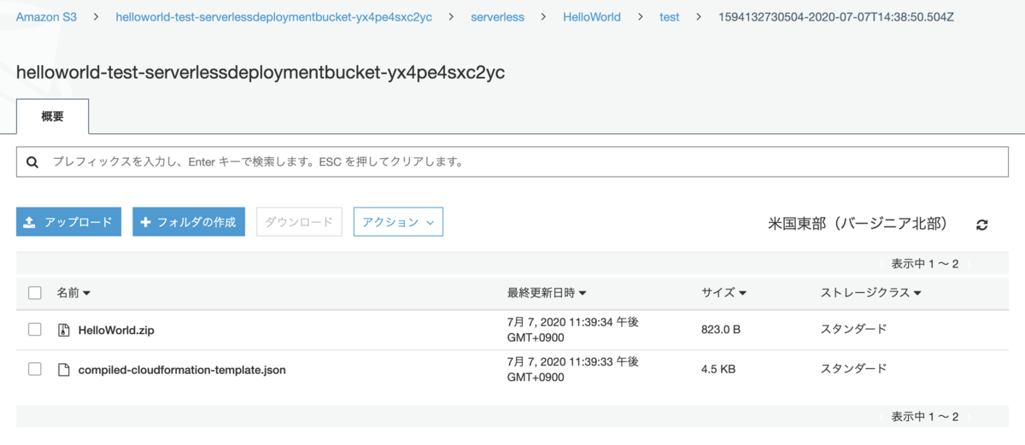The width and height of the screenshot is (1025, 445).
Task: Open the HelloWorld breadcrumb folder link
Action: (592, 16)
